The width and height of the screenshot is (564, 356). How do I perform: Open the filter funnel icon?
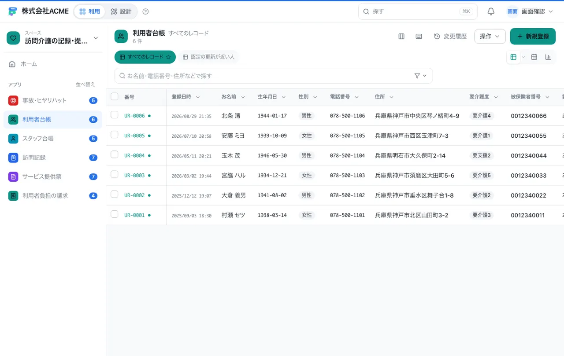[417, 76]
